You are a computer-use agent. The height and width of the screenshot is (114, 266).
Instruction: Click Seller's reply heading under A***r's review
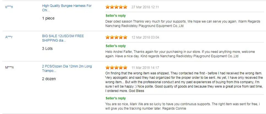pos(116,46)
